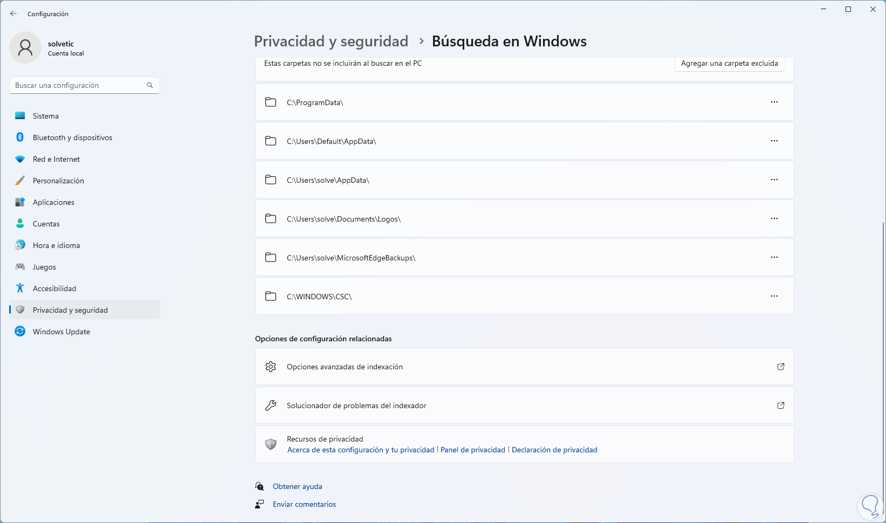Click the solvetic user avatar
The width and height of the screenshot is (886, 523).
(x=25, y=47)
